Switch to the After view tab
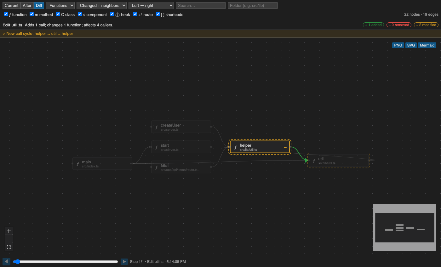 pos(27,5)
